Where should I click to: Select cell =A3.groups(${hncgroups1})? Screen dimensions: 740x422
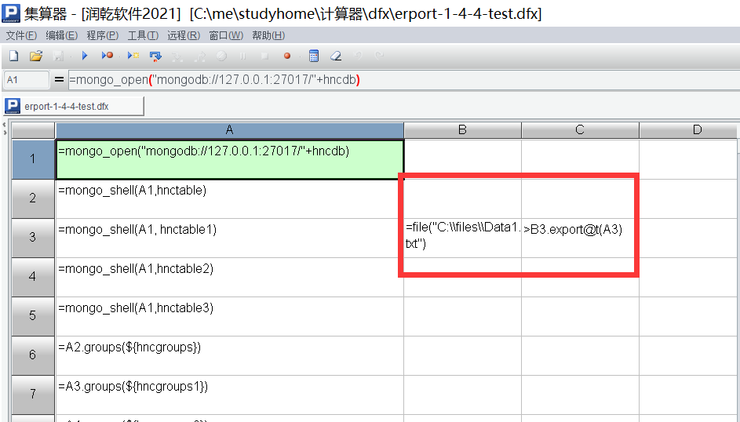(x=229, y=395)
